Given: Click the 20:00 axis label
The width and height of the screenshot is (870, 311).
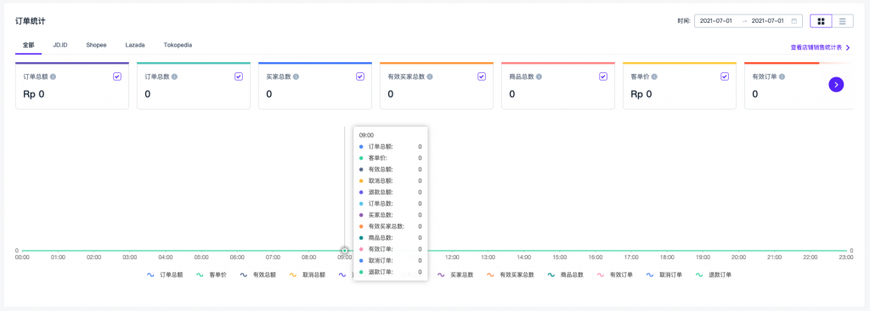Looking at the screenshot, I should [738, 257].
